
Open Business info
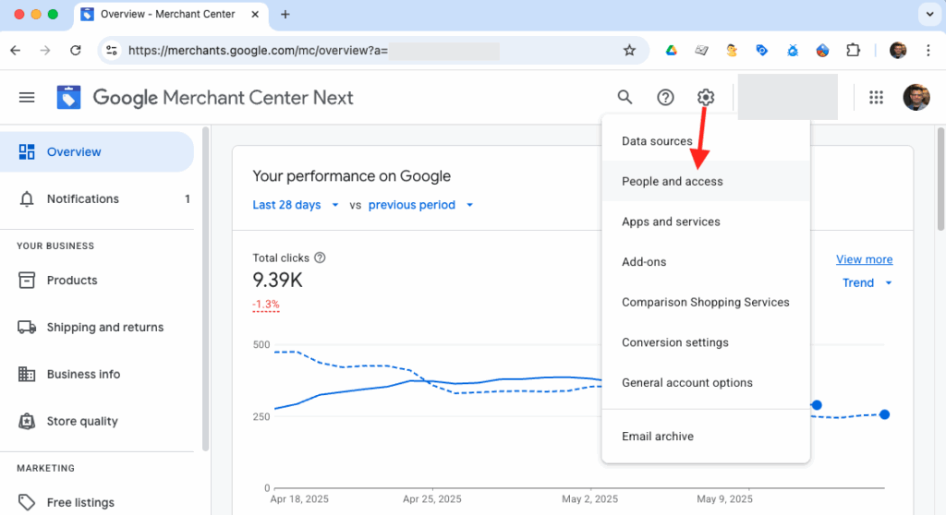coord(96,374)
